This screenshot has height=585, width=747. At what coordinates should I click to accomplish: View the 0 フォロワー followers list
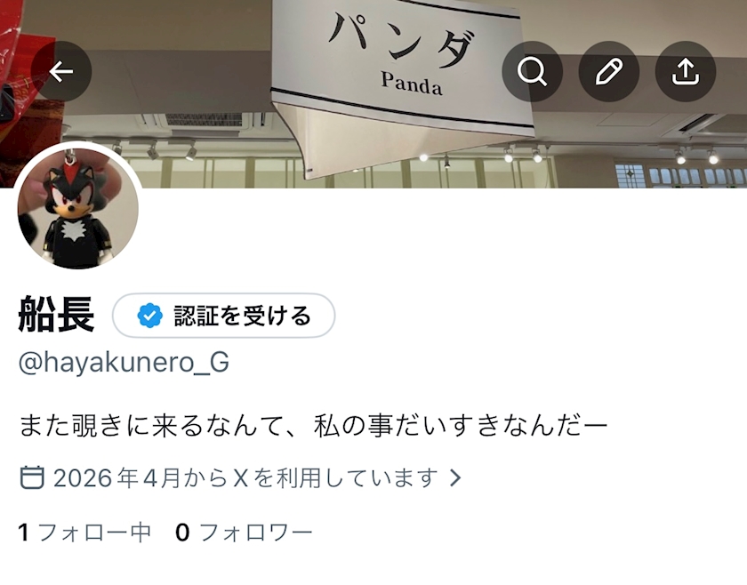click(x=244, y=533)
